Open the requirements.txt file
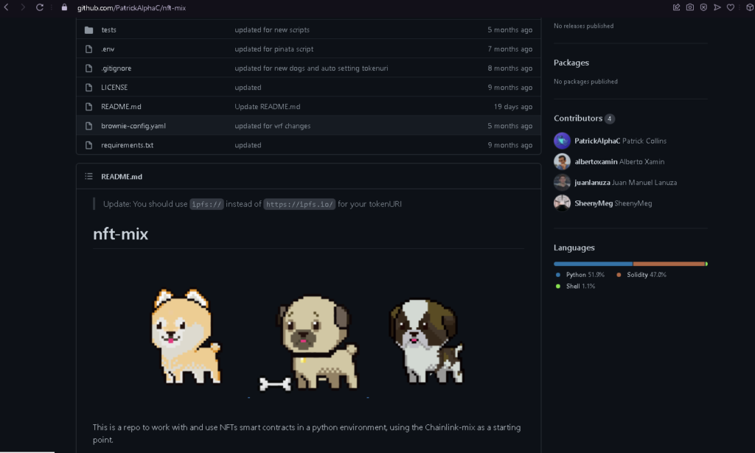Image resolution: width=755 pixels, height=453 pixels. [x=127, y=145]
